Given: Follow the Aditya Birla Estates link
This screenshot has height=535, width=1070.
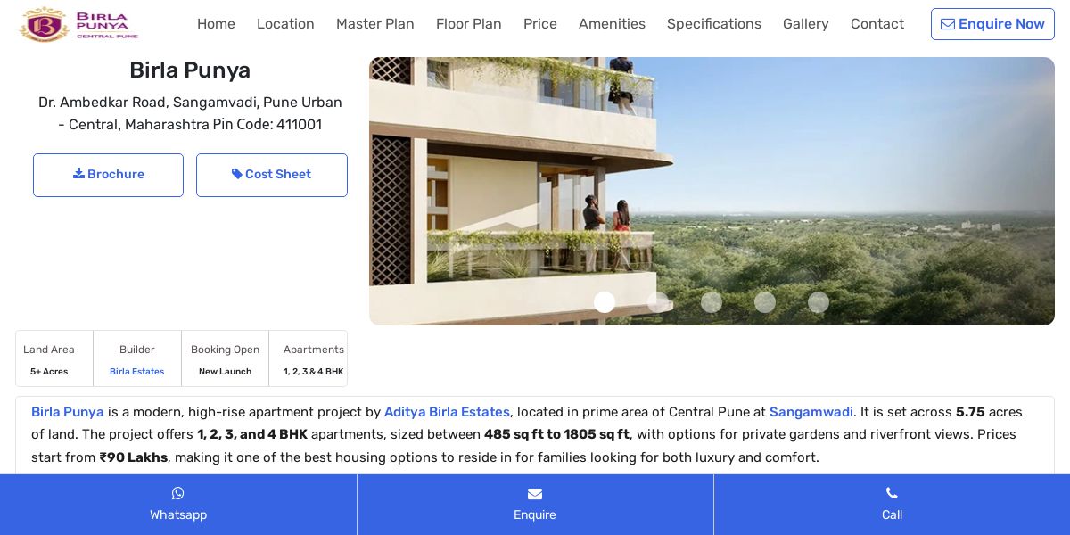Looking at the screenshot, I should tap(447, 412).
